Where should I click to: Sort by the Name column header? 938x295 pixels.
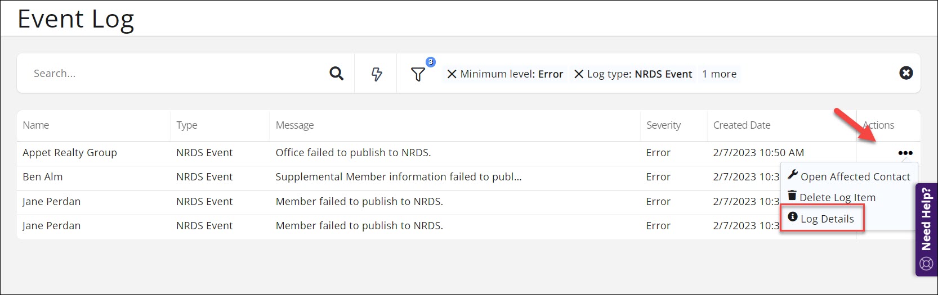pos(36,125)
